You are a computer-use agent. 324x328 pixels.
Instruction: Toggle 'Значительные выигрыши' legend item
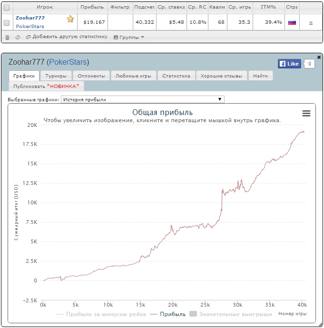(x=230, y=314)
